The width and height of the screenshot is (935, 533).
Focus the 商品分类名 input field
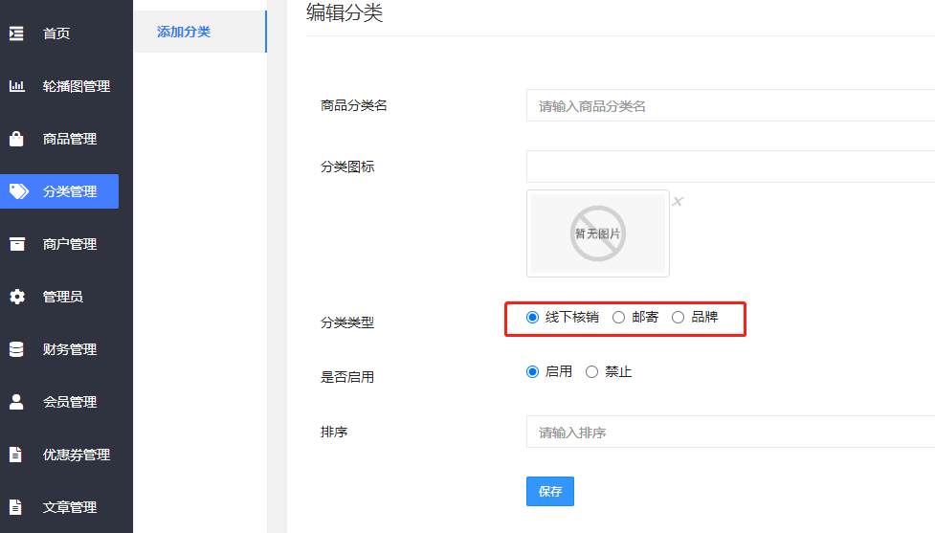click(x=730, y=105)
